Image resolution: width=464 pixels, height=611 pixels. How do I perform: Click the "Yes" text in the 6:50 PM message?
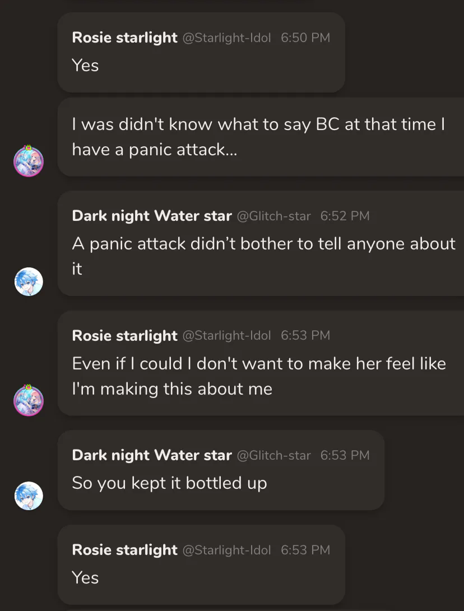[85, 66]
